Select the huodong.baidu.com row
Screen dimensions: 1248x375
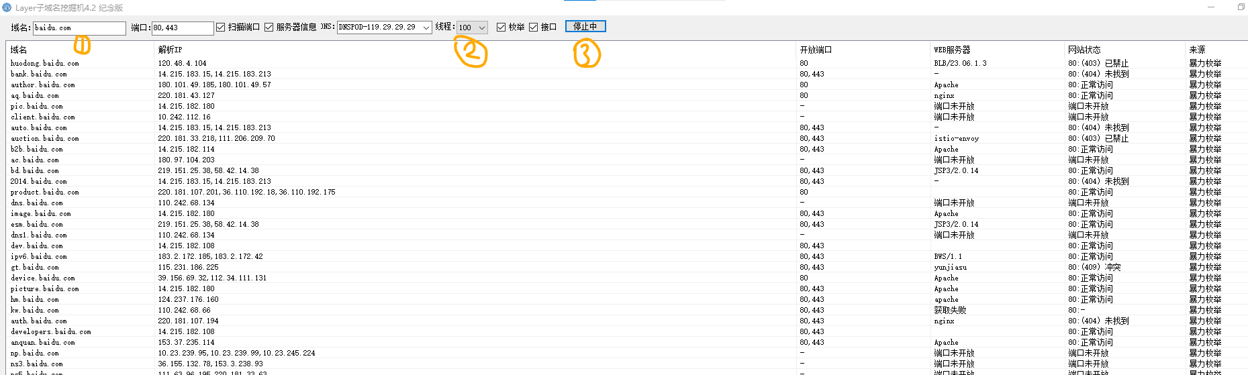627,63
